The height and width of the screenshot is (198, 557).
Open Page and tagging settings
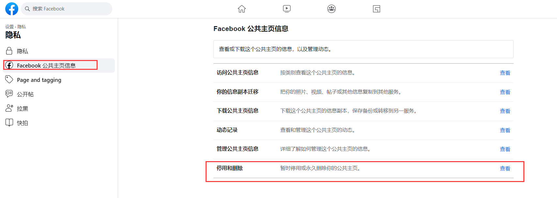pos(59,80)
